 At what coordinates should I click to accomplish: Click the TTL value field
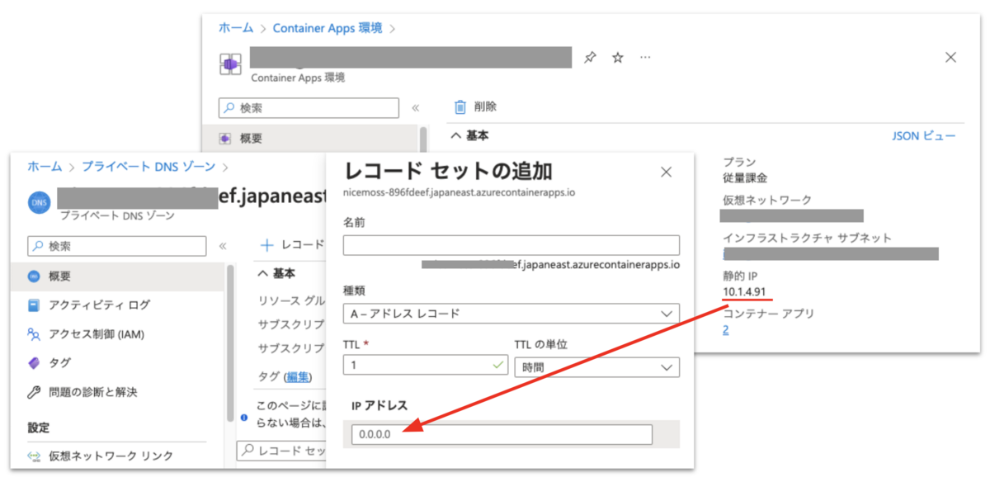click(426, 366)
